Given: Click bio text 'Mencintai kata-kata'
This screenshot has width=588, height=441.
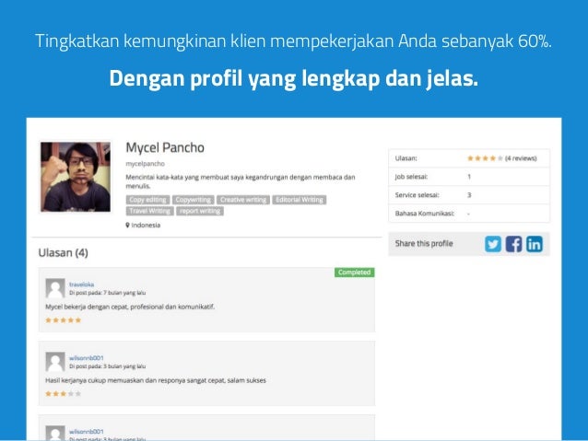Looking at the screenshot, I should (240, 181).
